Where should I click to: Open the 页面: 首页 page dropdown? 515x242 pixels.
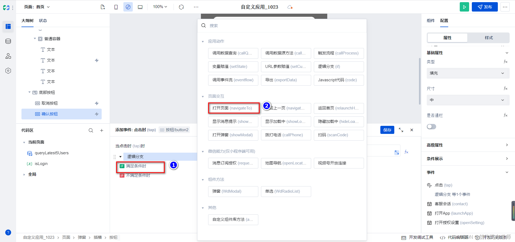(x=37, y=7)
